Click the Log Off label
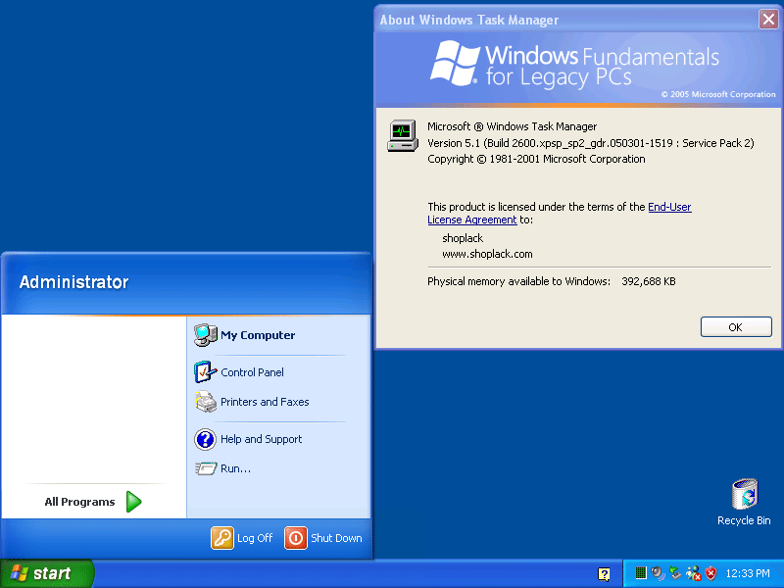Viewport: 784px width, 588px height. tap(255, 538)
